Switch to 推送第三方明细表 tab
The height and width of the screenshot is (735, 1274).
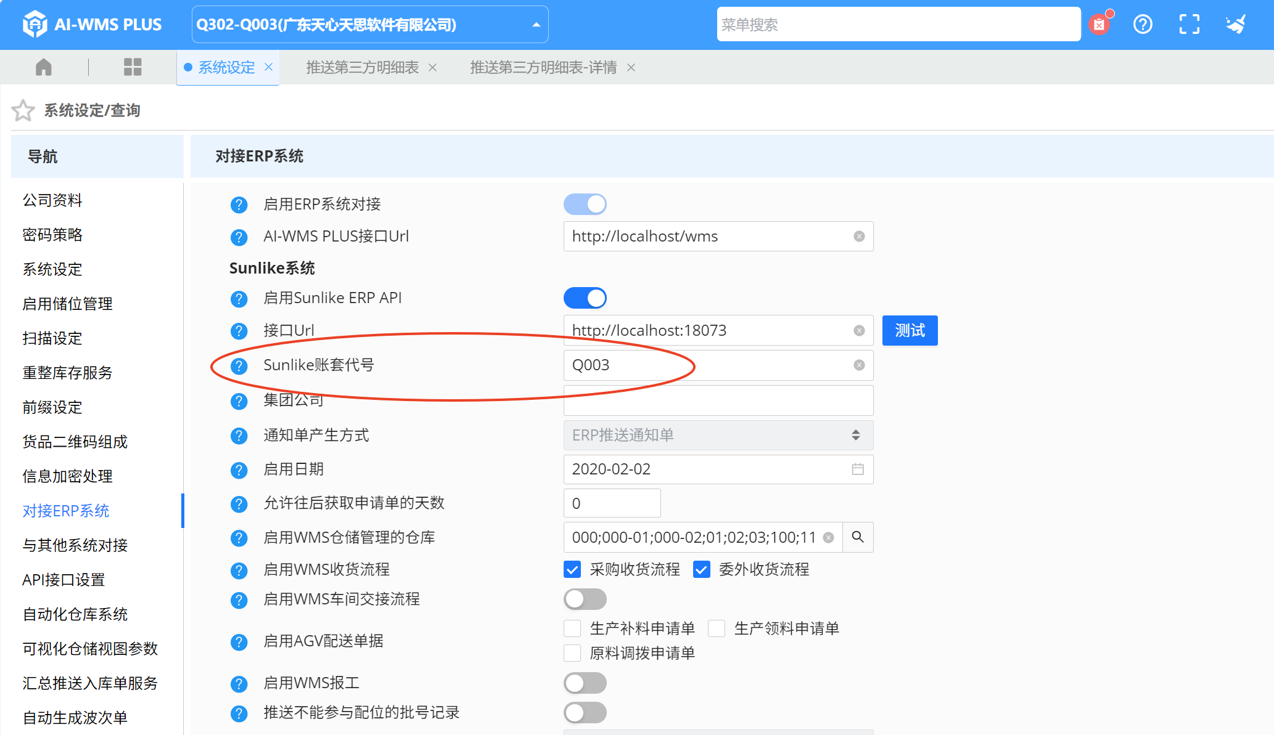point(363,67)
